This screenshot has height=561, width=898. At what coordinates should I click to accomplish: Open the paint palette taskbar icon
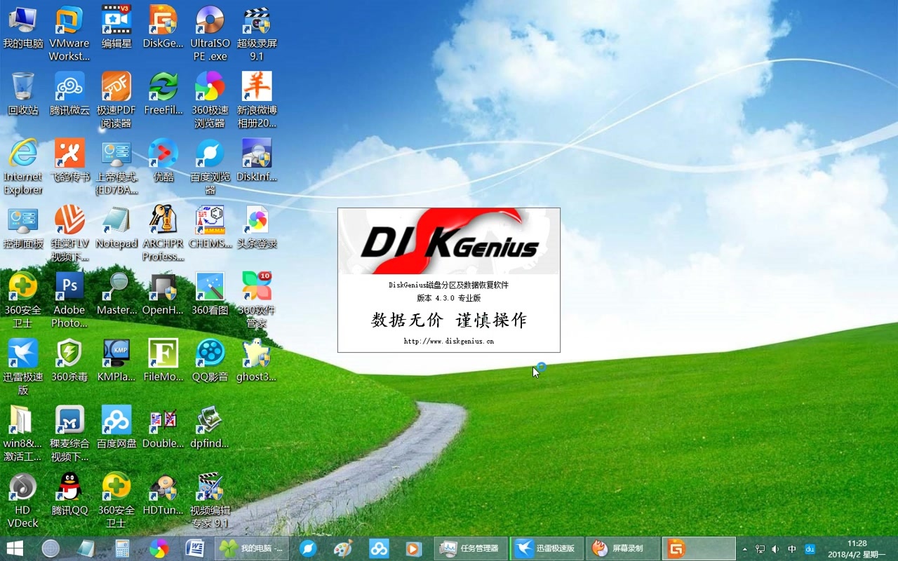[343, 548]
